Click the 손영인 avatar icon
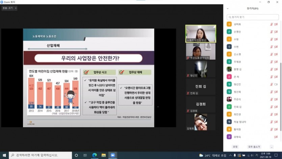 pyautogui.click(x=229, y=32)
